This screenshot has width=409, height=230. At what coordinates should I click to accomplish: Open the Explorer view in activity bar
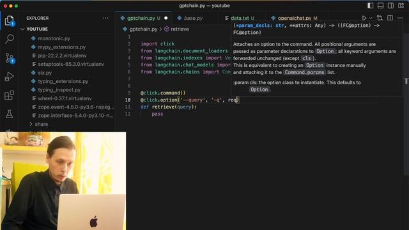[9, 20]
